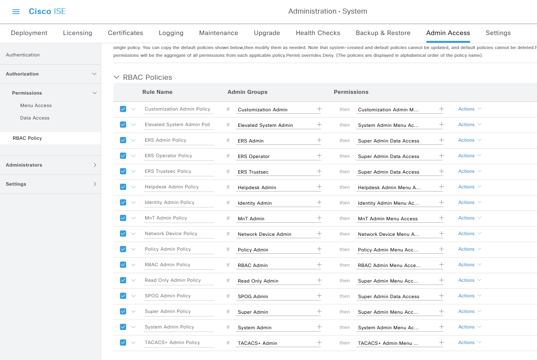Open the Maintenance tab
Viewport: 537px width, 360px height.
click(218, 33)
